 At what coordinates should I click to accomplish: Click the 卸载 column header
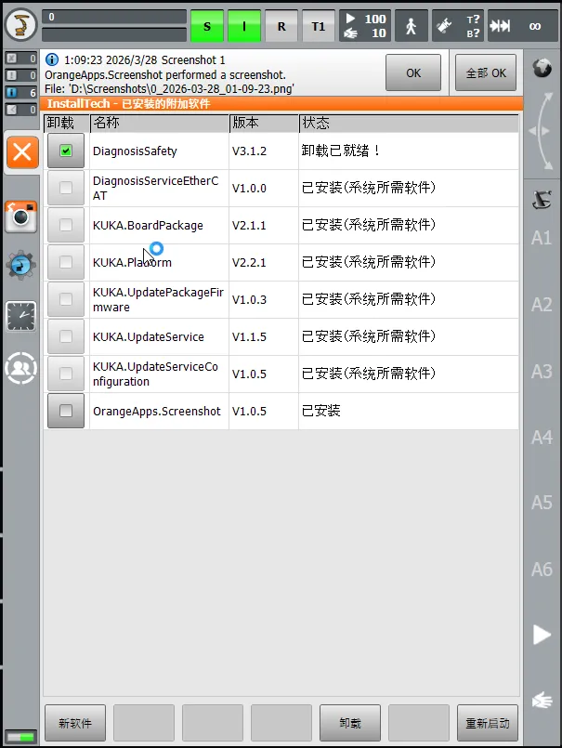(x=66, y=123)
